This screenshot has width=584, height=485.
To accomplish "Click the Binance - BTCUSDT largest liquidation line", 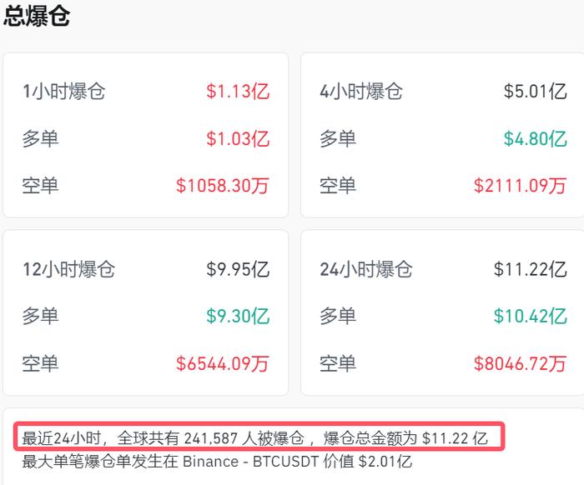I will click(x=217, y=462).
